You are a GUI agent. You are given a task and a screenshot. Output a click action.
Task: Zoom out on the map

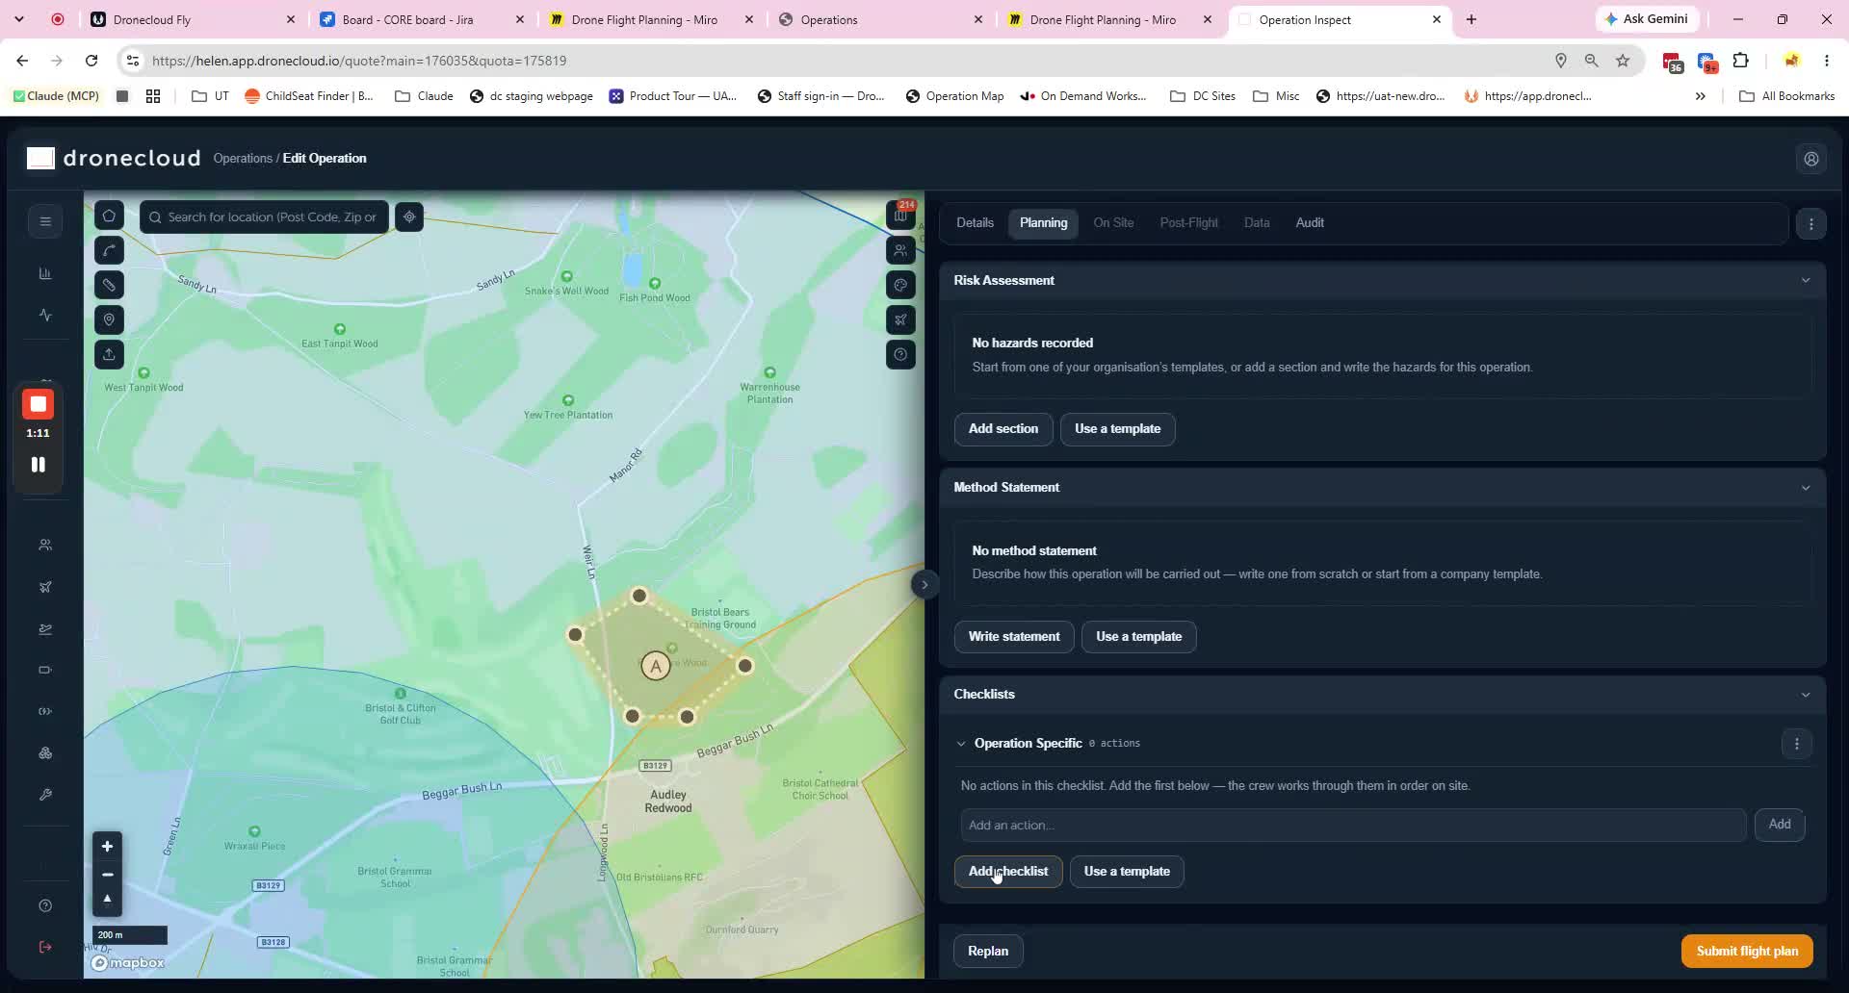107,874
